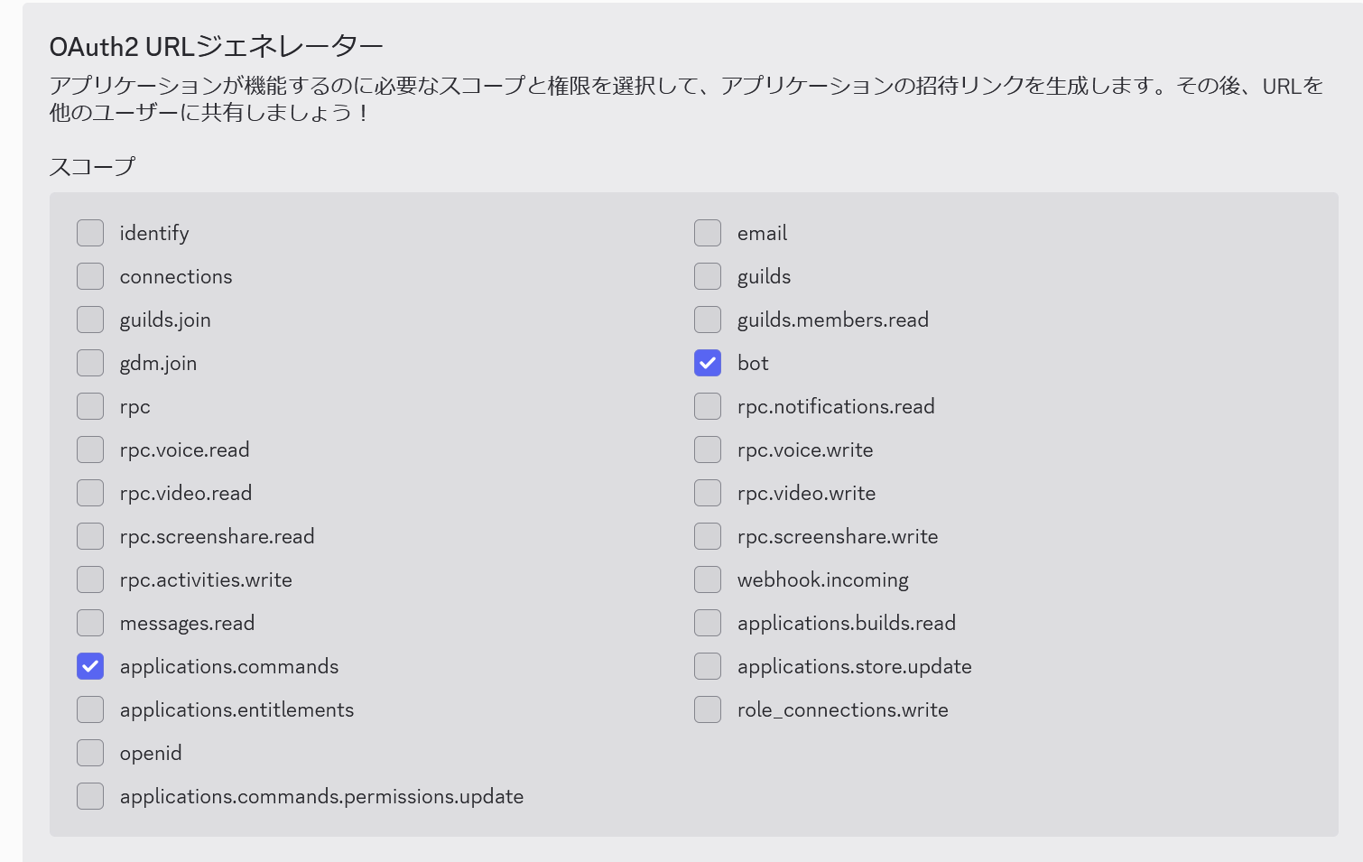Enable rpc.notifications.read scope
Image resolution: width=1363 pixels, height=862 pixels.
coord(708,406)
